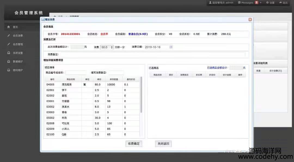Click the 数据维护 icon in sidebar
294x162 pixels.
coord(9,61)
